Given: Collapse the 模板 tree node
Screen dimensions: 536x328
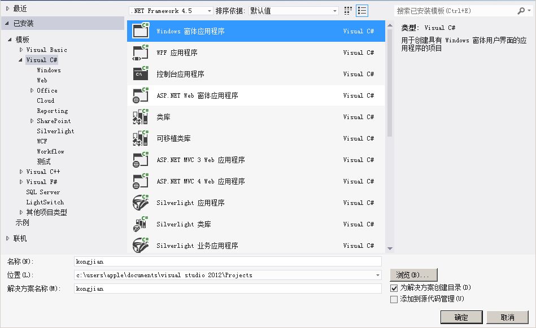Looking at the screenshot, I should (x=10, y=40).
